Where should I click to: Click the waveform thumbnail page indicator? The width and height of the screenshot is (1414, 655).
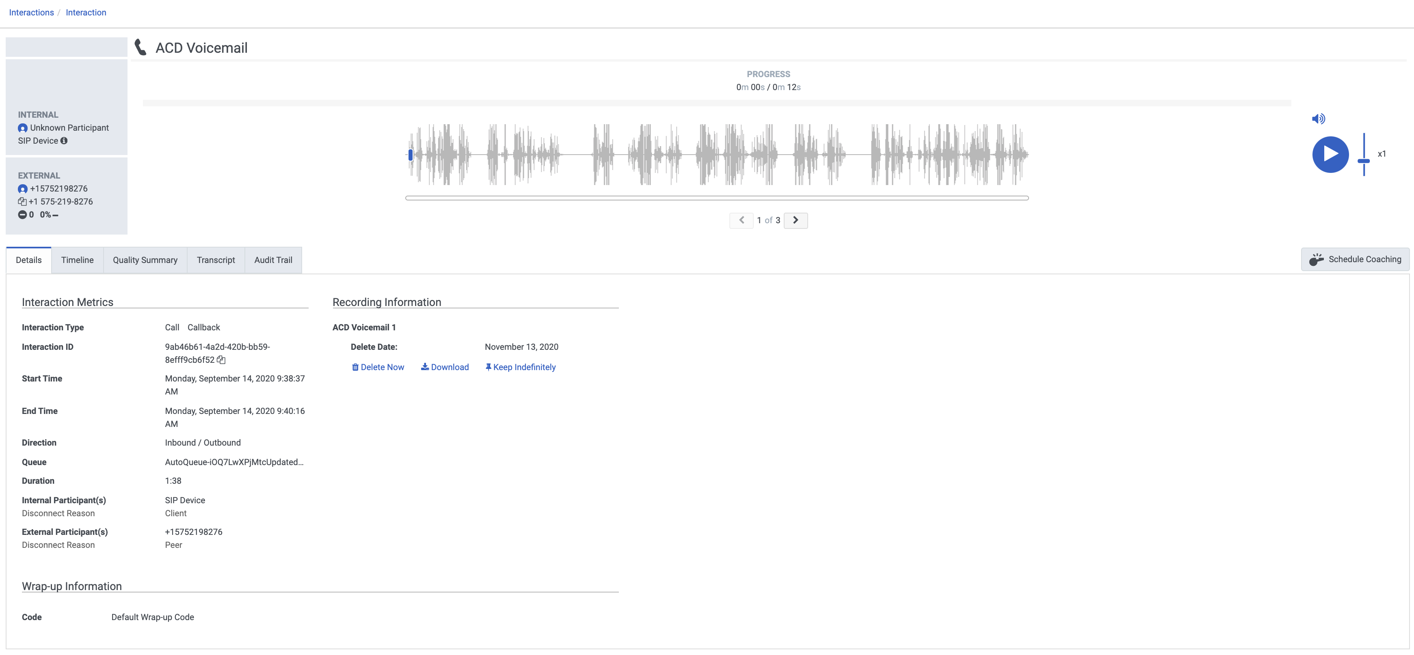tap(768, 220)
